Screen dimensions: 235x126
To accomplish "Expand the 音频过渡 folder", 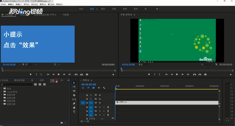I will (2, 98).
